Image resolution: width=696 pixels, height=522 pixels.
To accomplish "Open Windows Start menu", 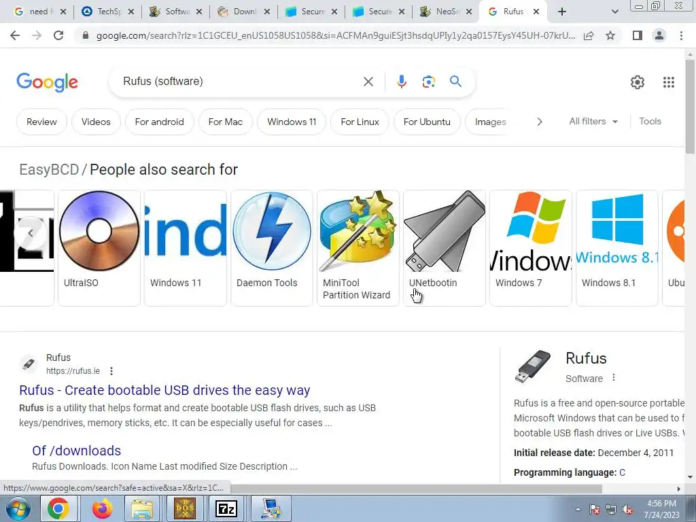I will 18,508.
